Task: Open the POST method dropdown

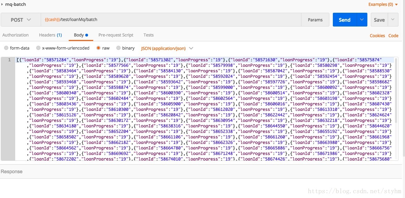Action: (x=21, y=20)
